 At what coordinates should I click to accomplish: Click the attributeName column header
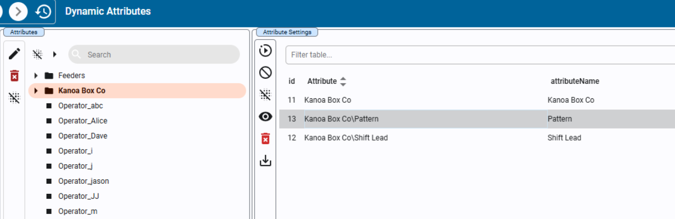pyautogui.click(x=575, y=81)
